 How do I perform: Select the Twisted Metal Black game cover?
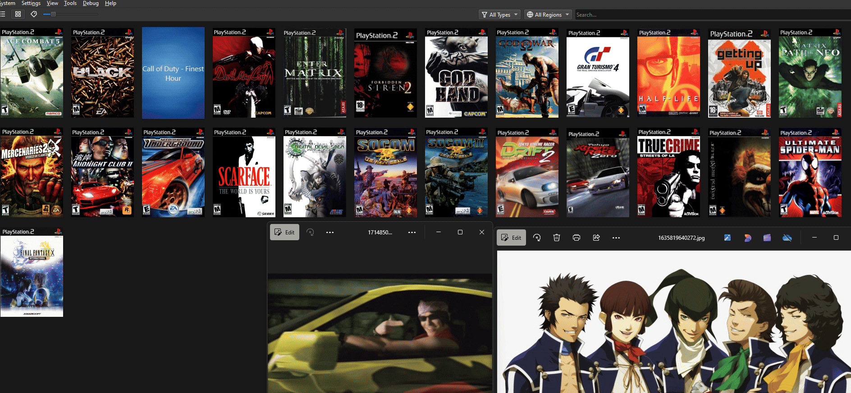pyautogui.click(x=739, y=173)
